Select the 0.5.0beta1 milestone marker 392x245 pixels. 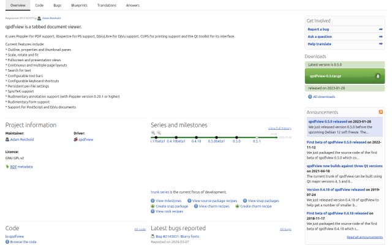click(x=216, y=137)
